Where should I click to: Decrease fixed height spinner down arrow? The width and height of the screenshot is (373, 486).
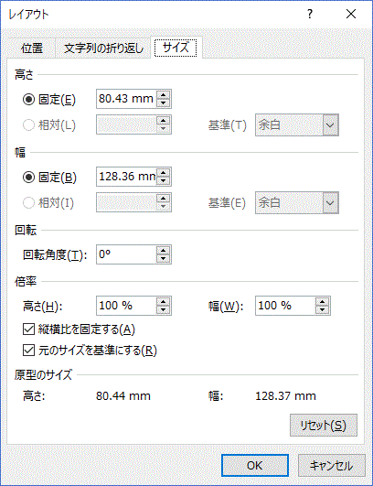(x=164, y=103)
